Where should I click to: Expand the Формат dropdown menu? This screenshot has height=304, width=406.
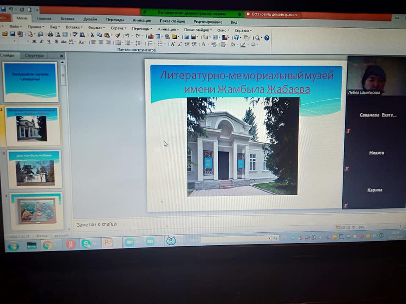[x=96, y=28]
